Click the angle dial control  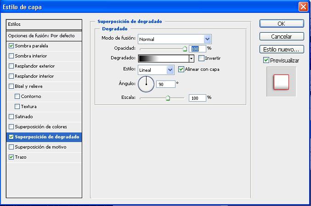[x=146, y=84]
